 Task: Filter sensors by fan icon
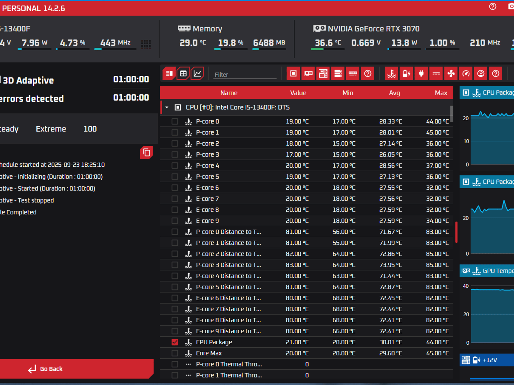click(x=451, y=73)
